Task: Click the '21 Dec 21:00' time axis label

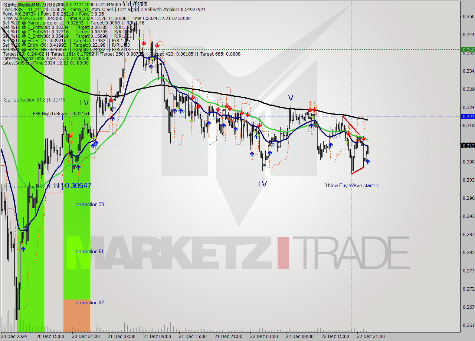Action: (x=228, y=337)
